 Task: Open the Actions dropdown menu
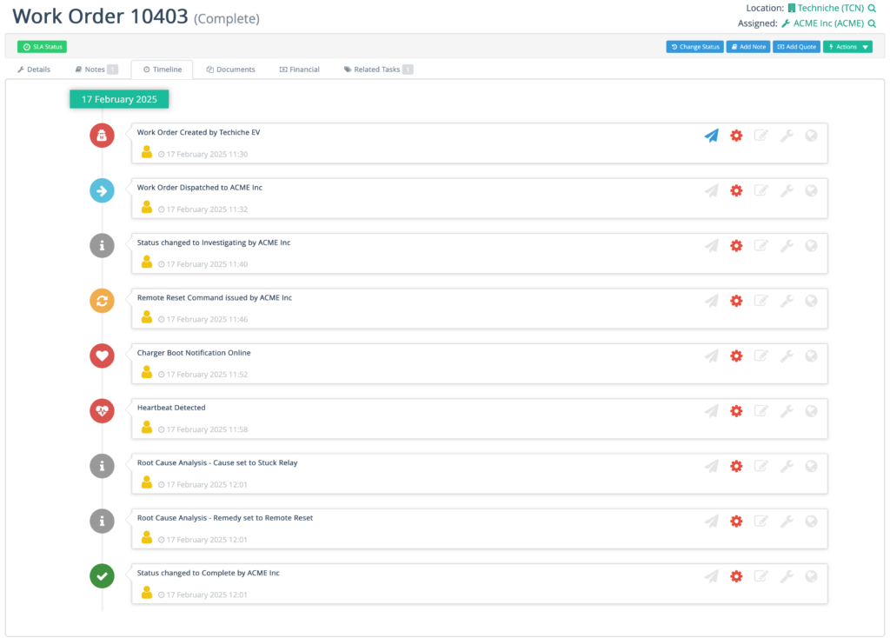(847, 47)
